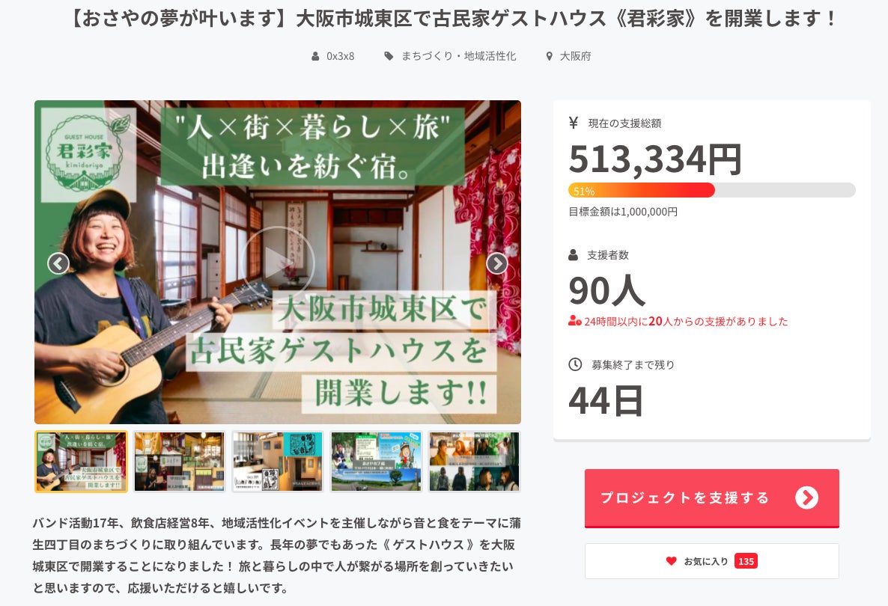888x606 pixels.
Task: Click the tag icon beside まちづくり
Action: 389,56
